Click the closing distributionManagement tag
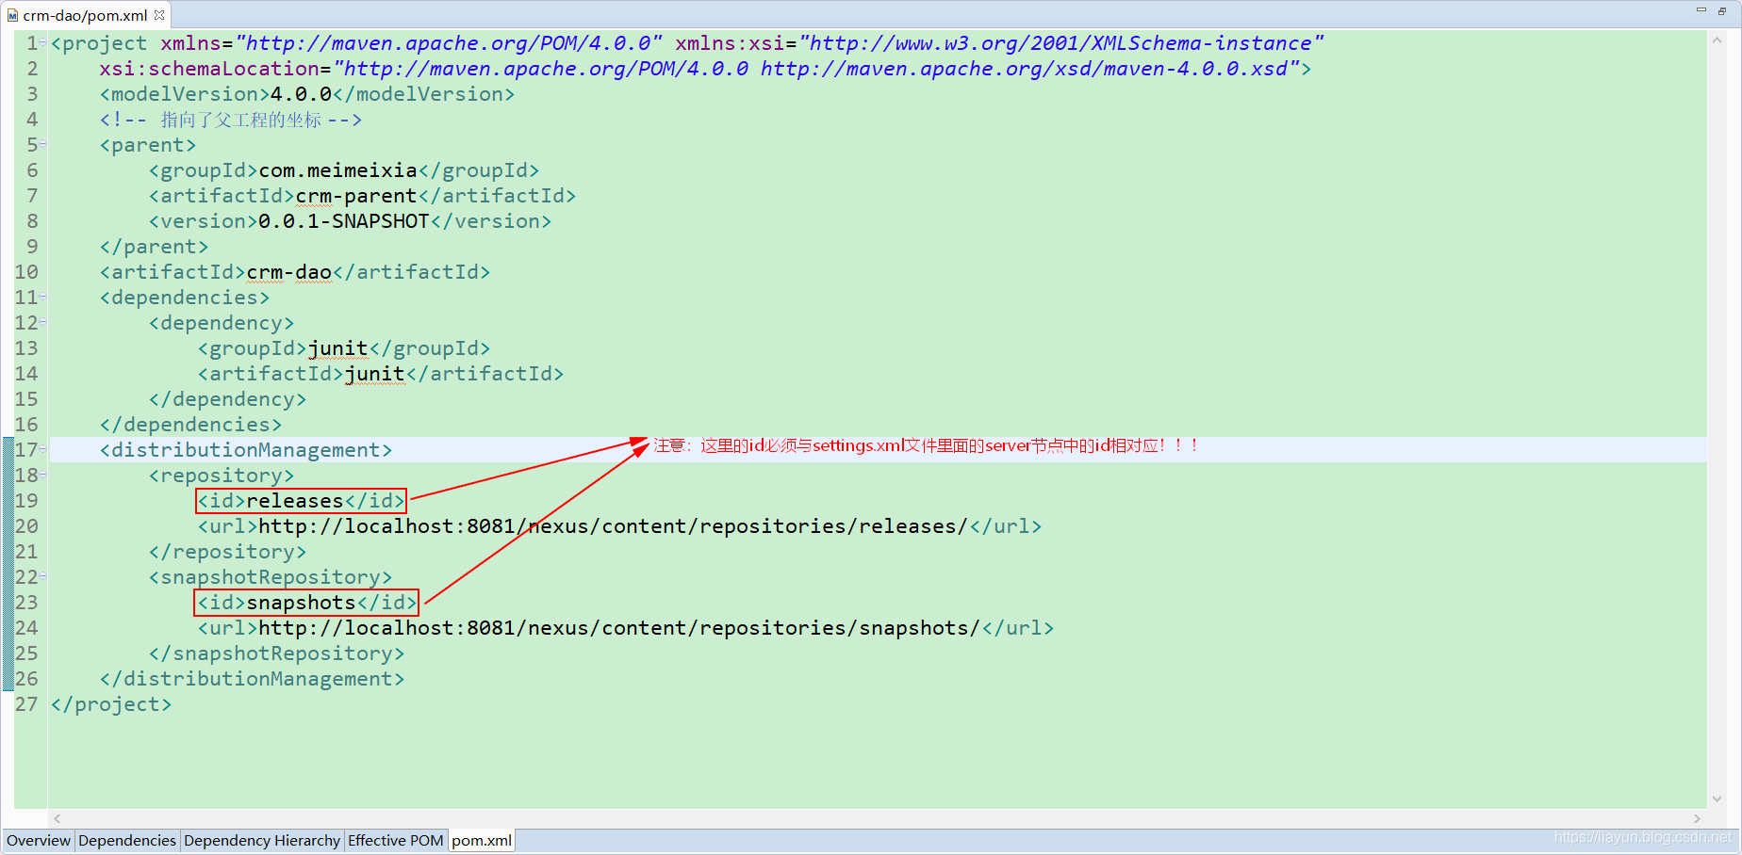This screenshot has width=1742, height=855. coord(252,679)
